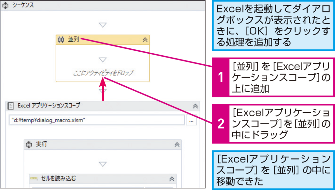Open file browser with the ... button
335x190 pixels.
191,120
